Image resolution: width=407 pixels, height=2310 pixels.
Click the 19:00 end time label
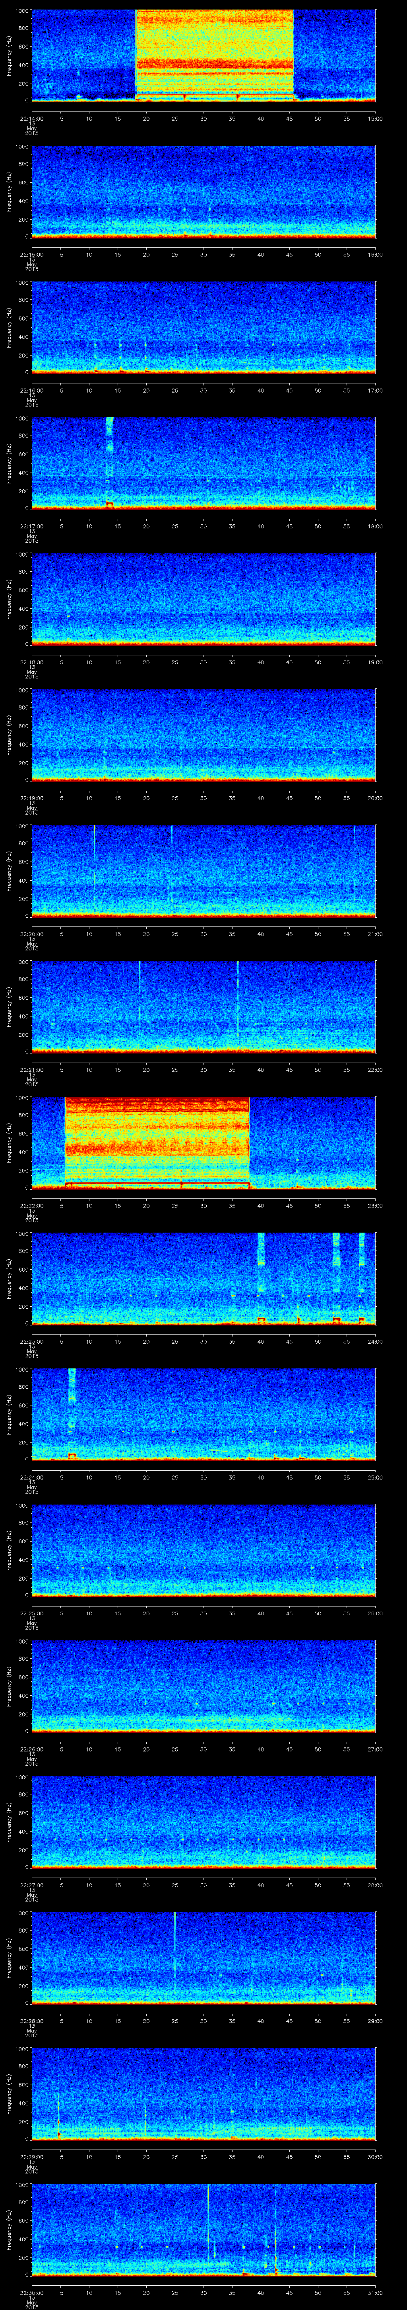(x=375, y=661)
